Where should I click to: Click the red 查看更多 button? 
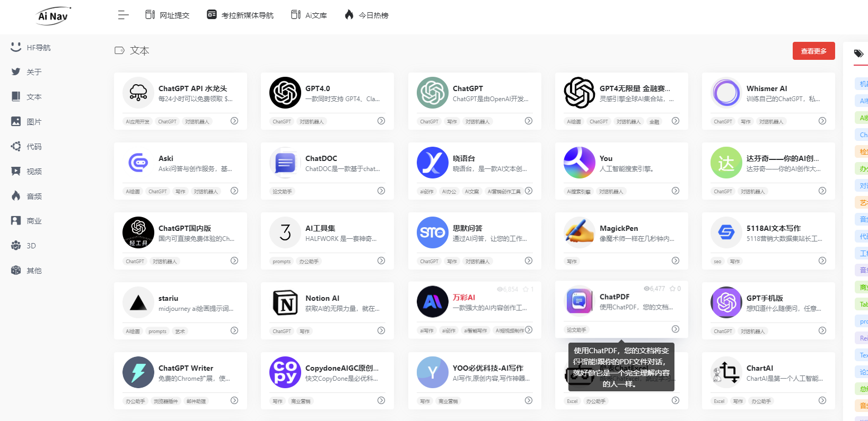813,51
